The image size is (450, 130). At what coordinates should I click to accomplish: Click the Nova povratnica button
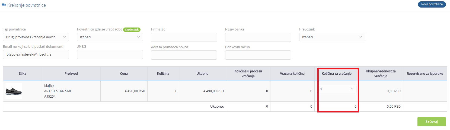[432, 4]
